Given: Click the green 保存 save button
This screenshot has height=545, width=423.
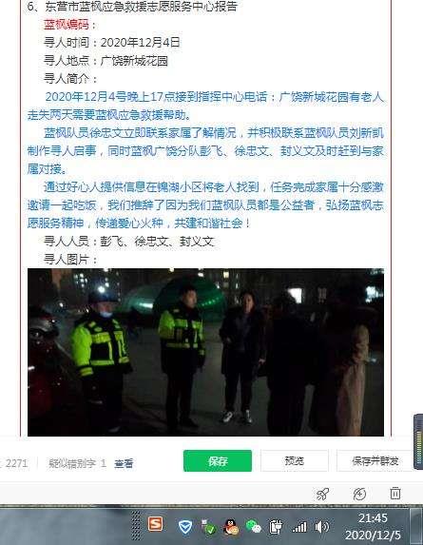Looking at the screenshot, I should pyautogui.click(x=218, y=460).
